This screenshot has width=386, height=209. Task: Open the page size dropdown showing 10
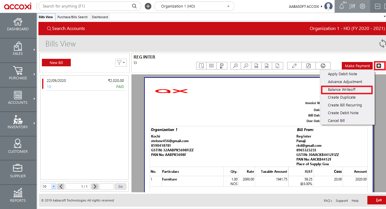pos(49,187)
